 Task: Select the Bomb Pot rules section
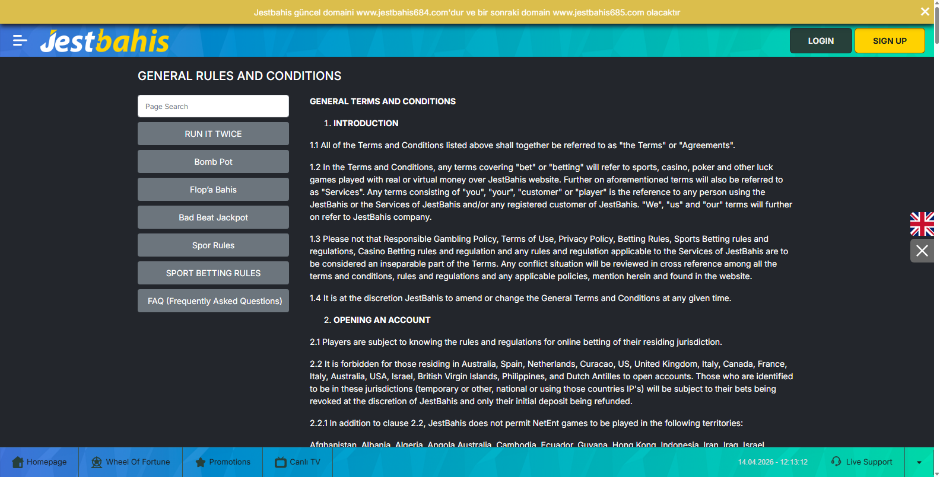[213, 162]
